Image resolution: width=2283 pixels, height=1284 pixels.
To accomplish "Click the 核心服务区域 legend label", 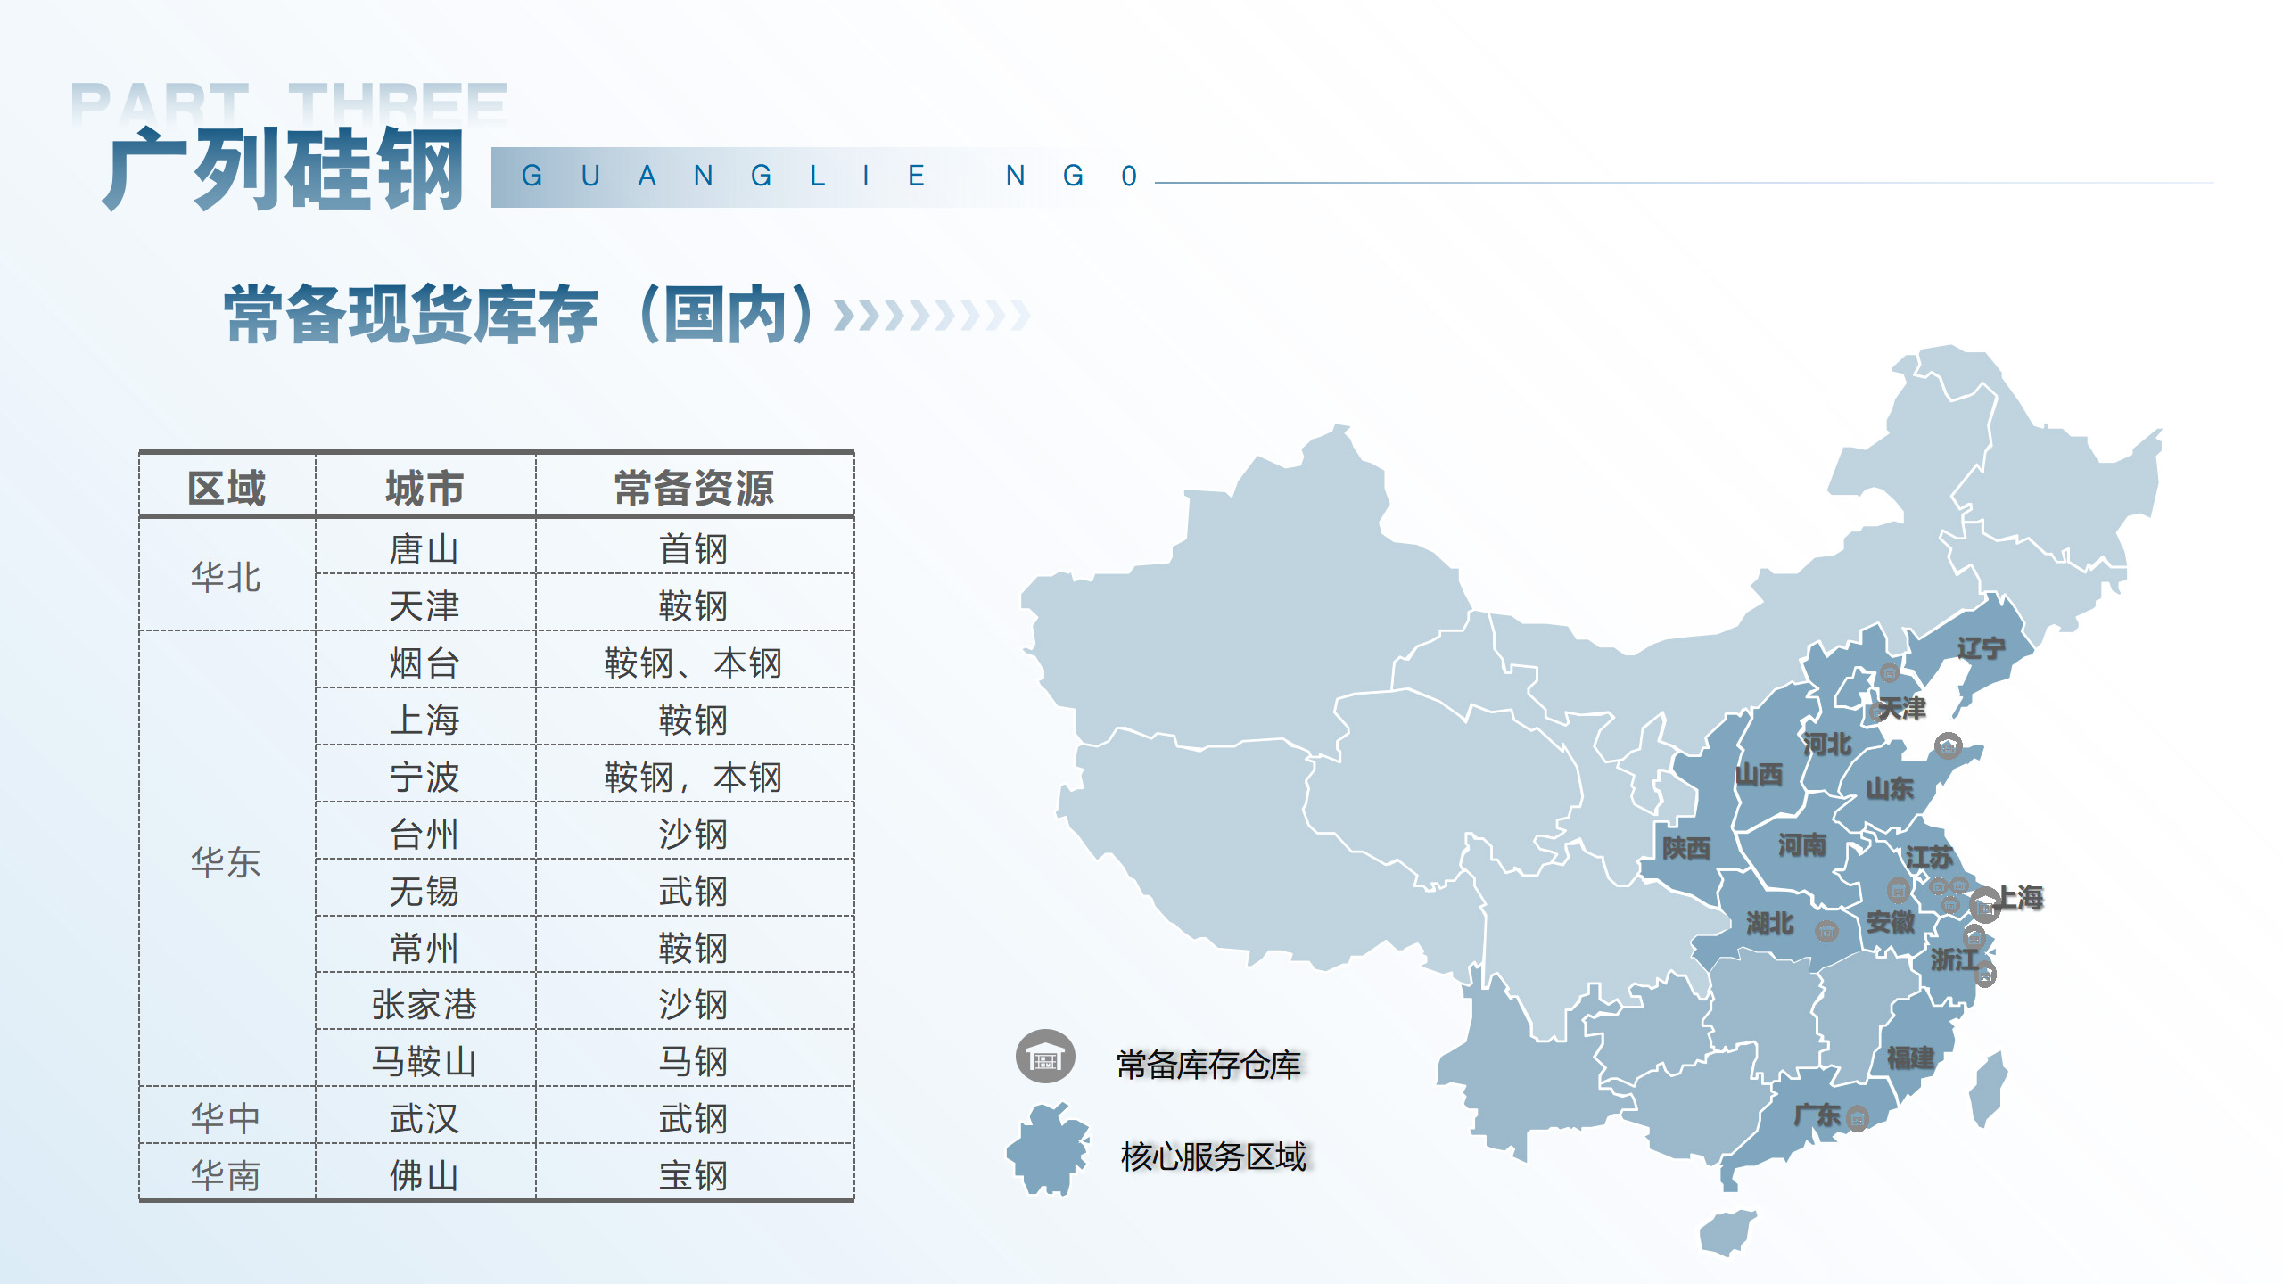I will click(x=1213, y=1156).
